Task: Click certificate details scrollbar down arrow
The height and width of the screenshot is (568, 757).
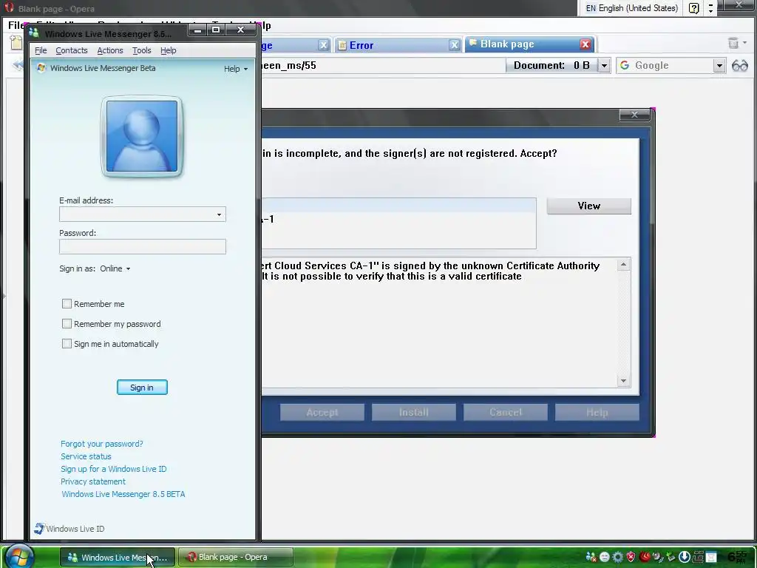Action: 623,381
